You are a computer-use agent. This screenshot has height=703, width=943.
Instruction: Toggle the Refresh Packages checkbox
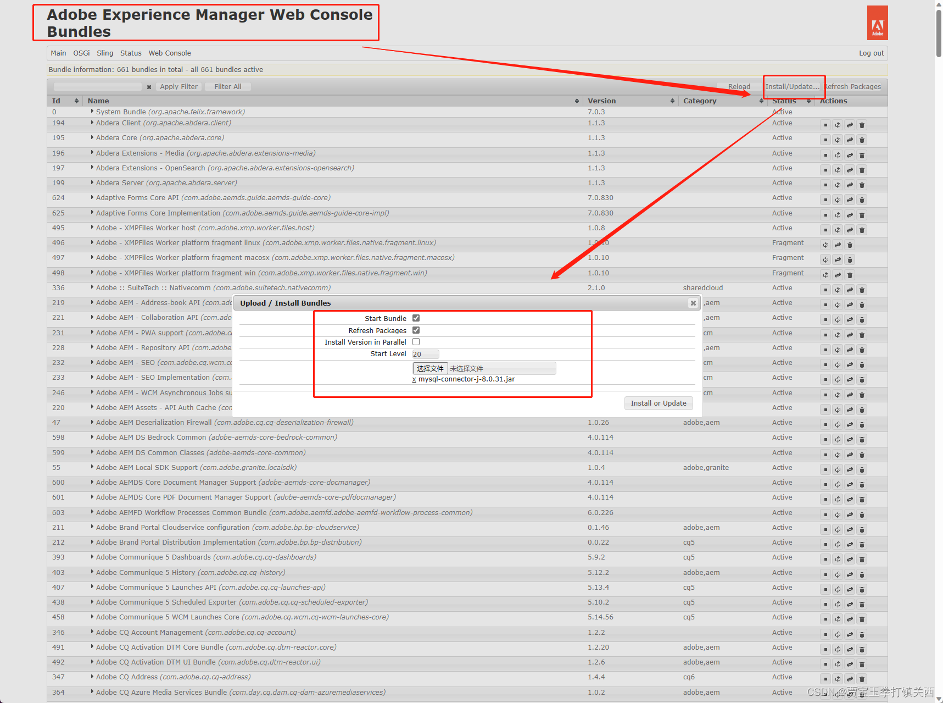coord(416,330)
